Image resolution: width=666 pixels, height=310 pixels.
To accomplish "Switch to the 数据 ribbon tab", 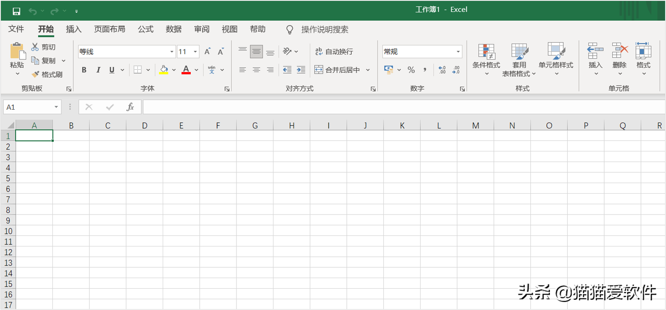I will [173, 29].
